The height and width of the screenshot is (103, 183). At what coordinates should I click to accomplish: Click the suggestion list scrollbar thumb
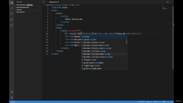(127, 41)
